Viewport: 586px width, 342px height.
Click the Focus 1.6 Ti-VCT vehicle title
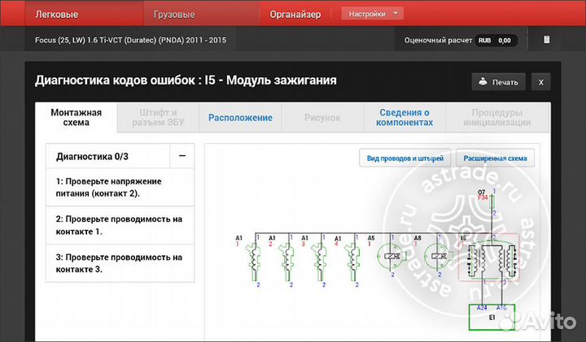pos(130,40)
